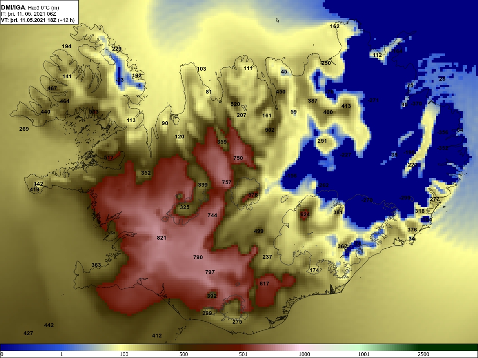
Task: Click the map value 162
Action: (x=335, y=26)
